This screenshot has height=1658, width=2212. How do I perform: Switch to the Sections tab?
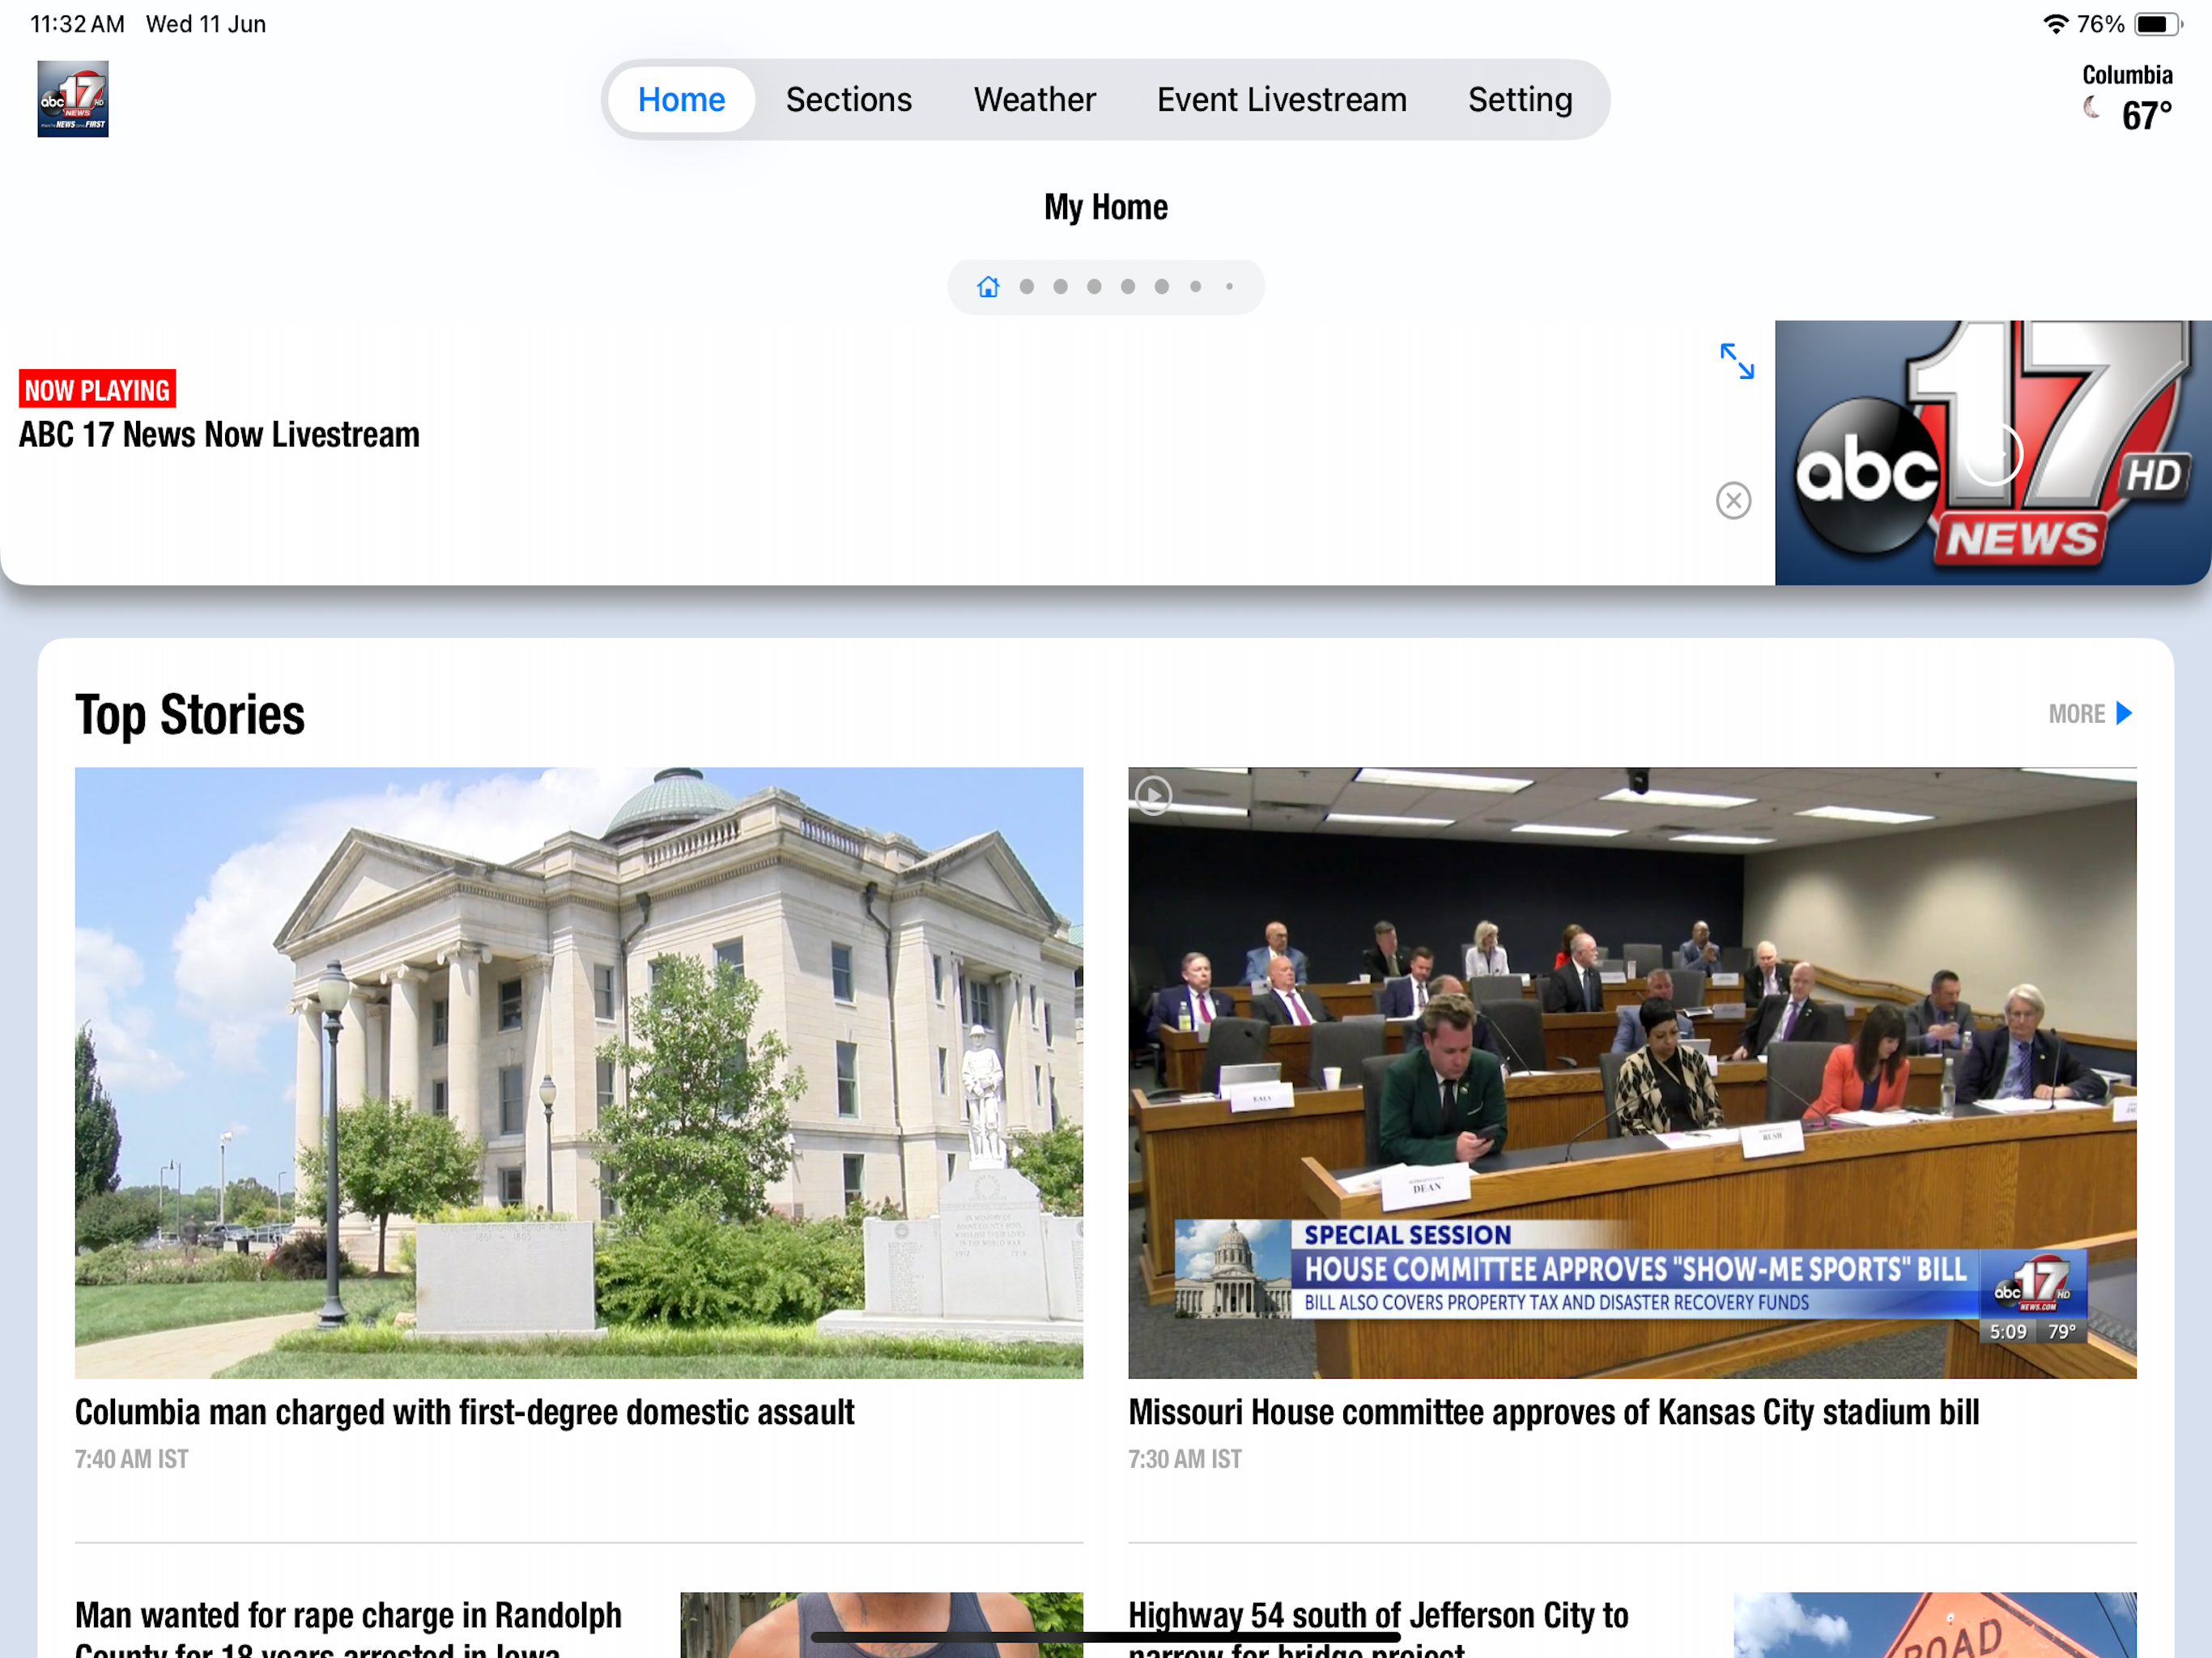coord(848,100)
